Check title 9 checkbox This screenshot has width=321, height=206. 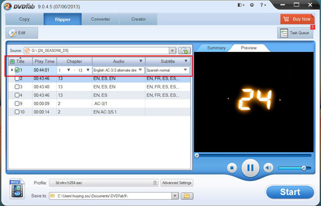pyautogui.click(x=17, y=104)
